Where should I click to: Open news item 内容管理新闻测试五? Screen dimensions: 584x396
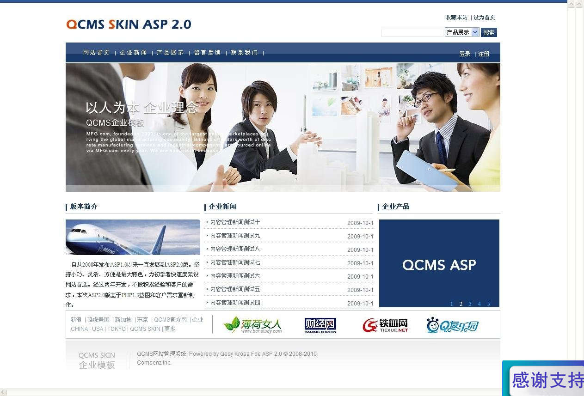(235, 289)
